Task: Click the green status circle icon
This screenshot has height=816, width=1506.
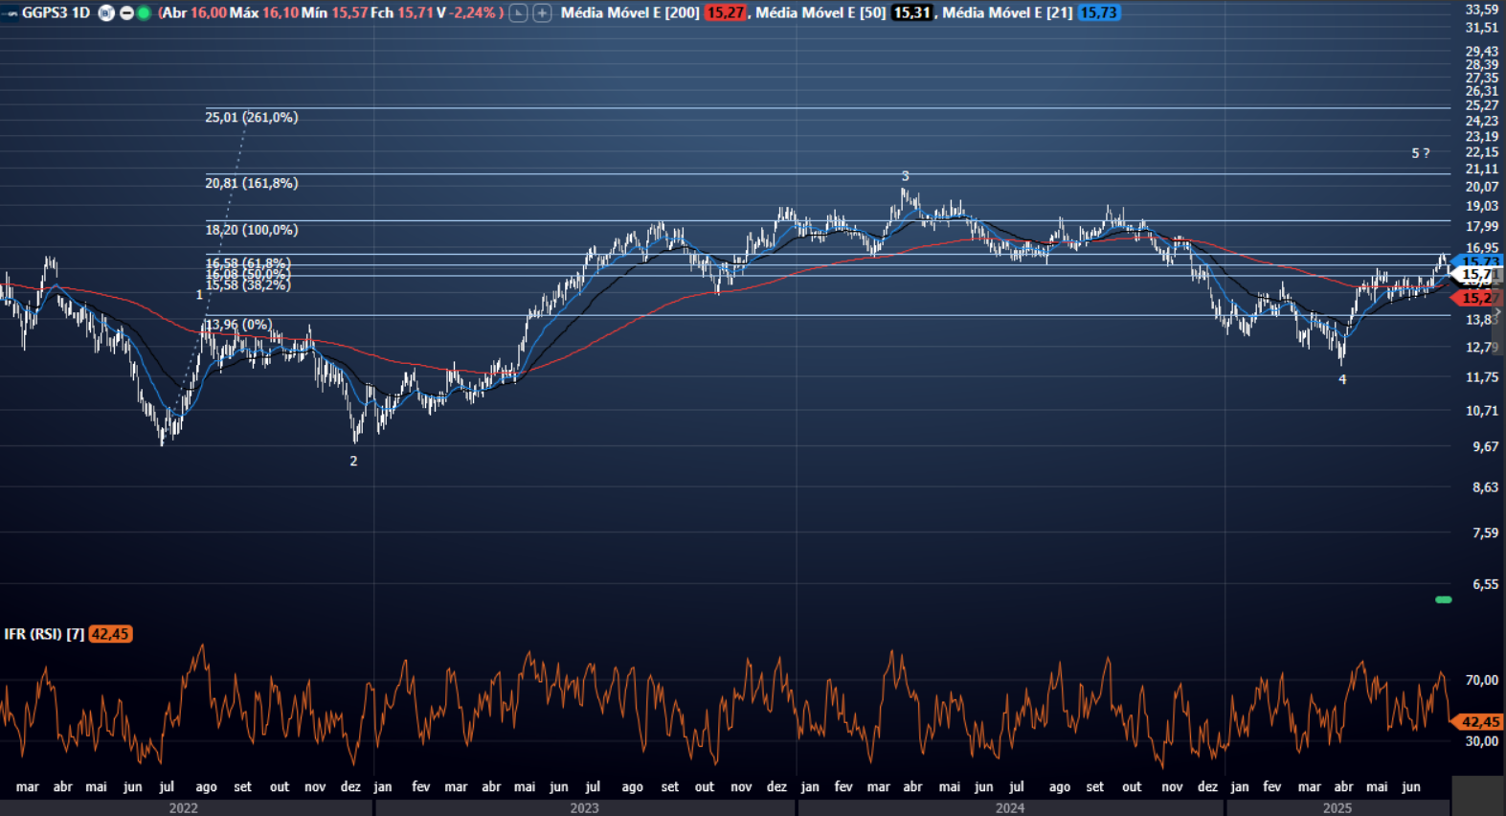Action: pos(144,13)
